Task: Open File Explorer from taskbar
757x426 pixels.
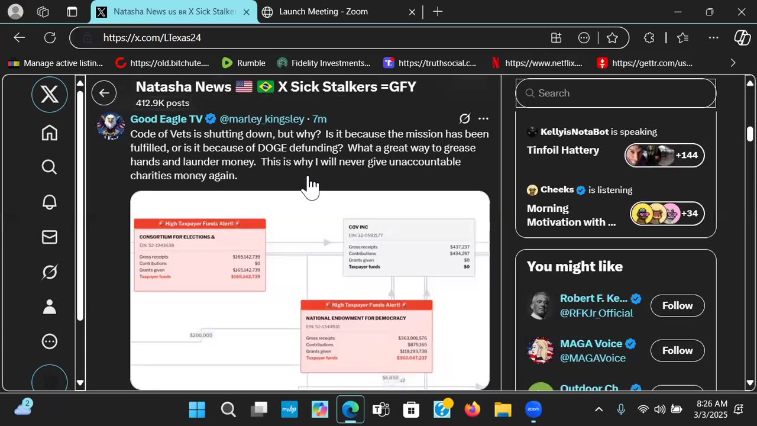Action: (x=503, y=409)
